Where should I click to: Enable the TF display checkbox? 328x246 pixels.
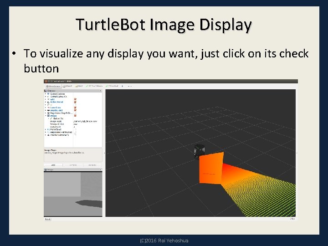click(75, 105)
